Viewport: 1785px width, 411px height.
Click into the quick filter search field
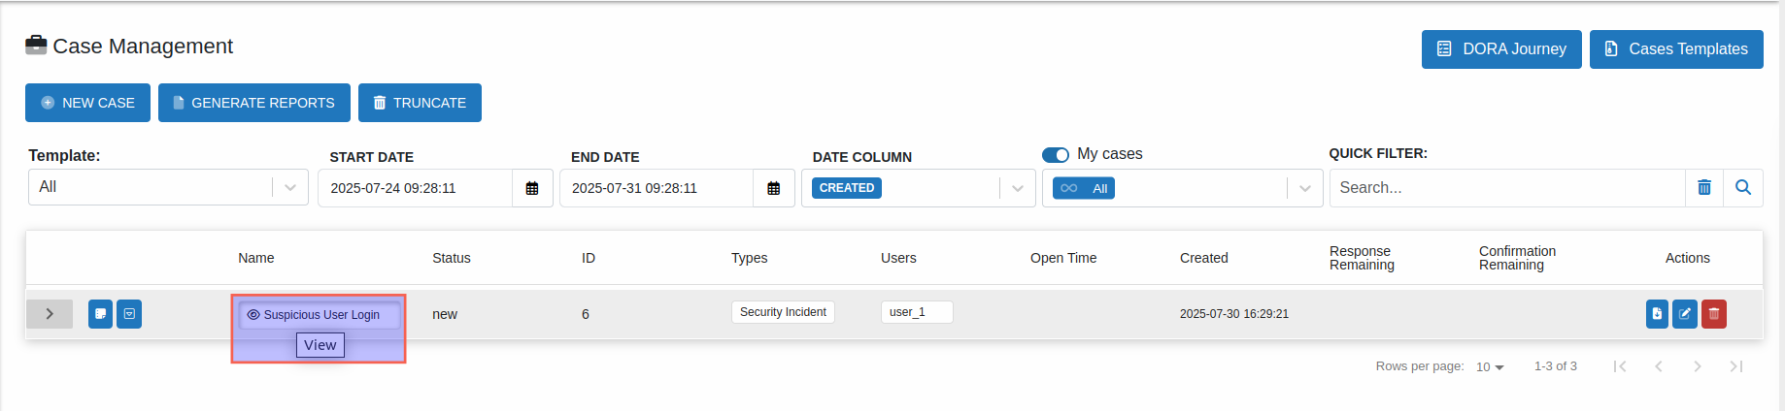[1506, 188]
